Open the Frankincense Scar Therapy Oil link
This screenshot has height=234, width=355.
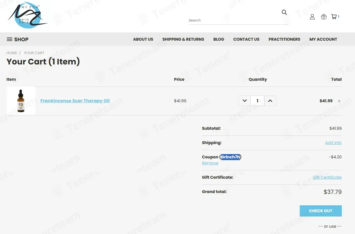coord(75,101)
